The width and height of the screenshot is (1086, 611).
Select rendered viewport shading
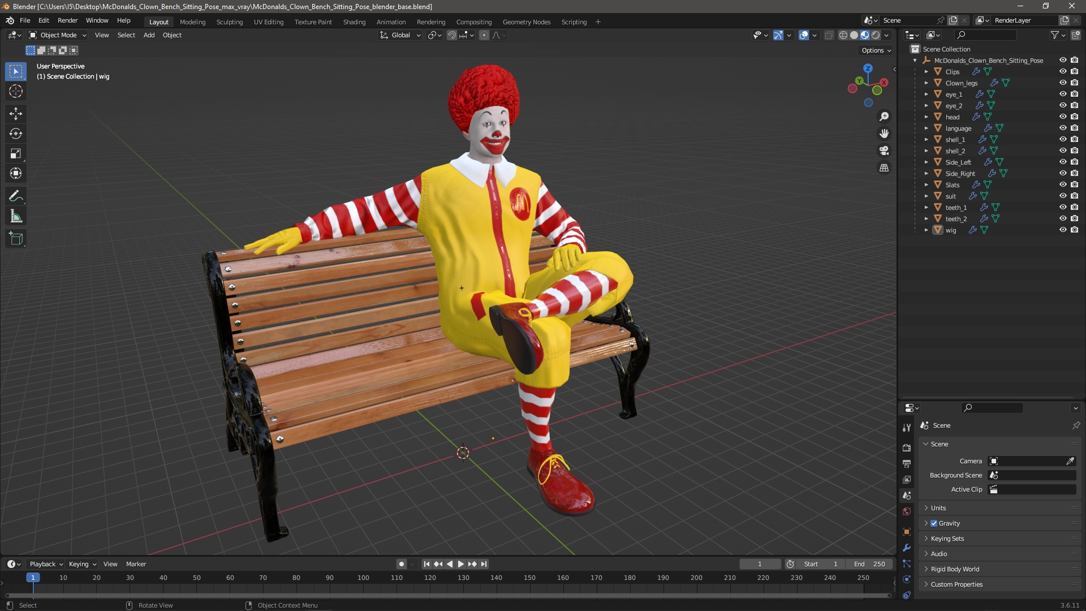(876, 35)
